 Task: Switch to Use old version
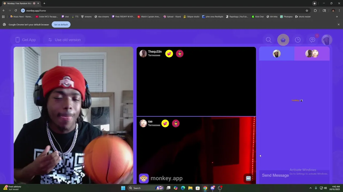click(64, 40)
